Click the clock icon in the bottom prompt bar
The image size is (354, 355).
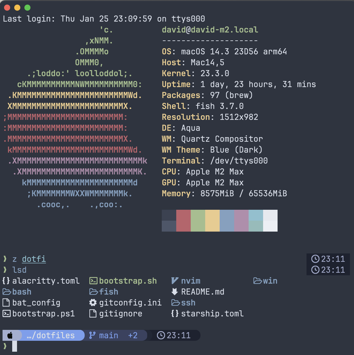(x=161, y=335)
